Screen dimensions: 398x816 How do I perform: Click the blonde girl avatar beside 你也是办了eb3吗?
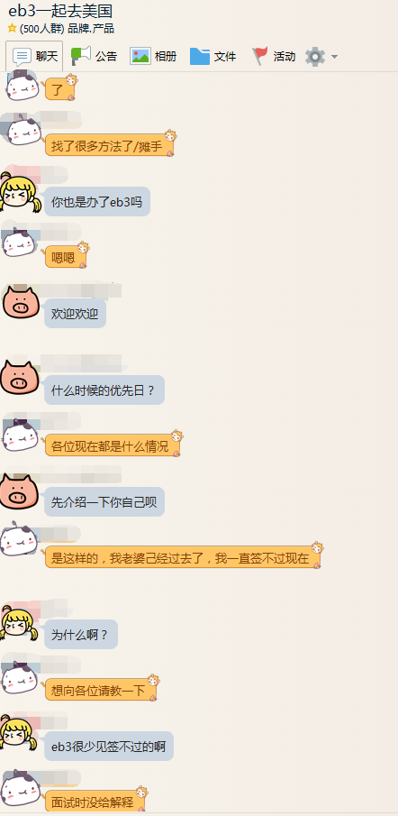20,193
